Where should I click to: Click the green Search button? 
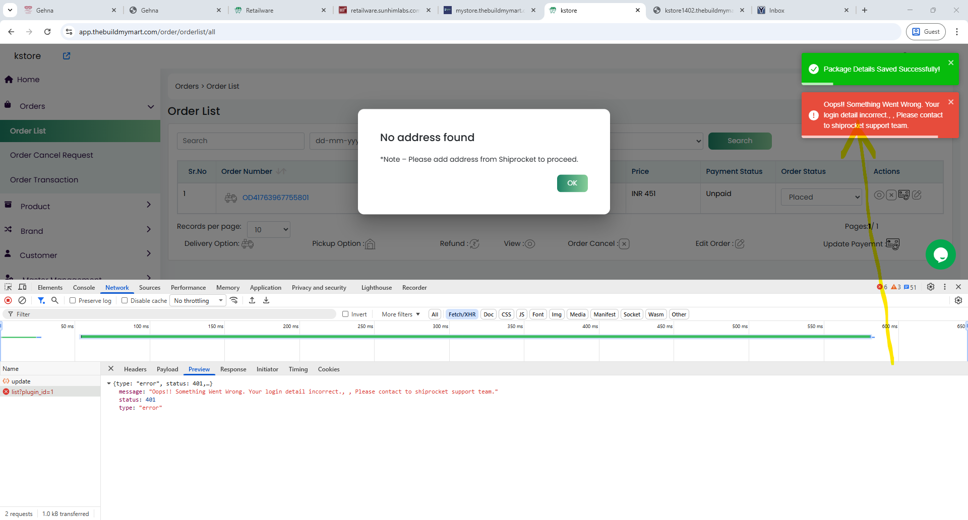pyautogui.click(x=740, y=141)
